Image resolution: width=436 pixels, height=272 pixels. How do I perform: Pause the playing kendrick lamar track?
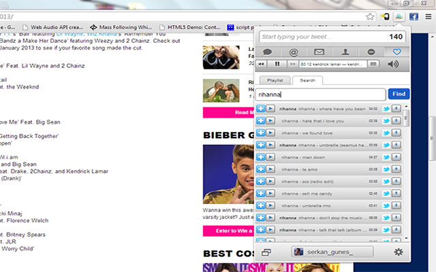click(277, 64)
